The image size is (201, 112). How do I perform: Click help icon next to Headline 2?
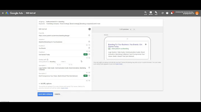pos(89,48)
